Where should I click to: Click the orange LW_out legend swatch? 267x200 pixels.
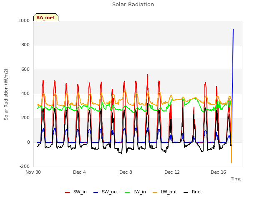tap(155, 192)
